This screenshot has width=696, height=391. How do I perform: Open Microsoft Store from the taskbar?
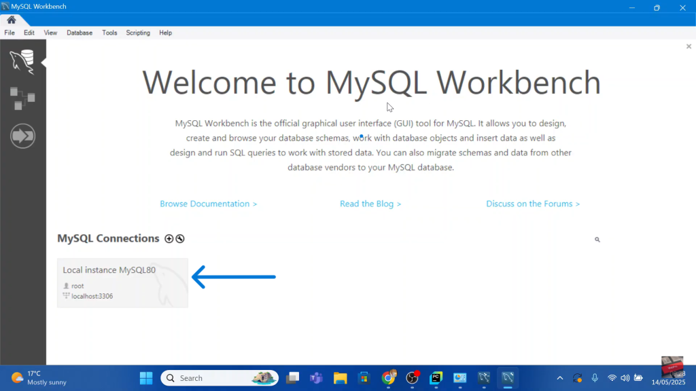pos(364,378)
